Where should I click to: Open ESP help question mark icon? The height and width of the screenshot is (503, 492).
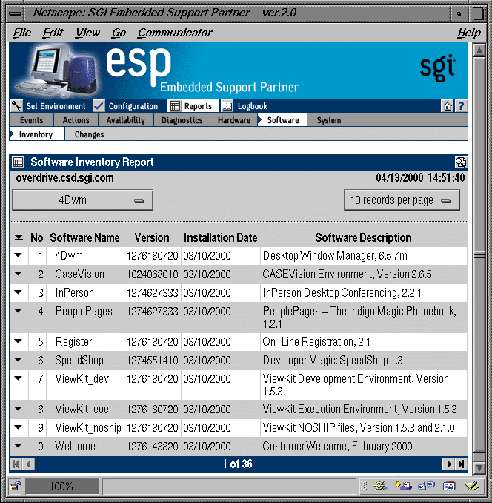pyautogui.click(x=461, y=106)
